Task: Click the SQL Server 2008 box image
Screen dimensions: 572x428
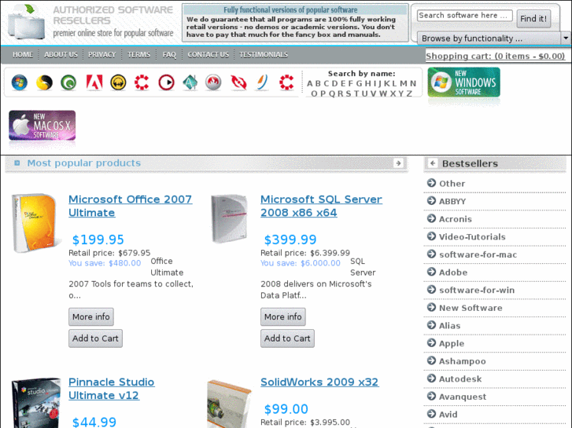Action: pos(230,218)
